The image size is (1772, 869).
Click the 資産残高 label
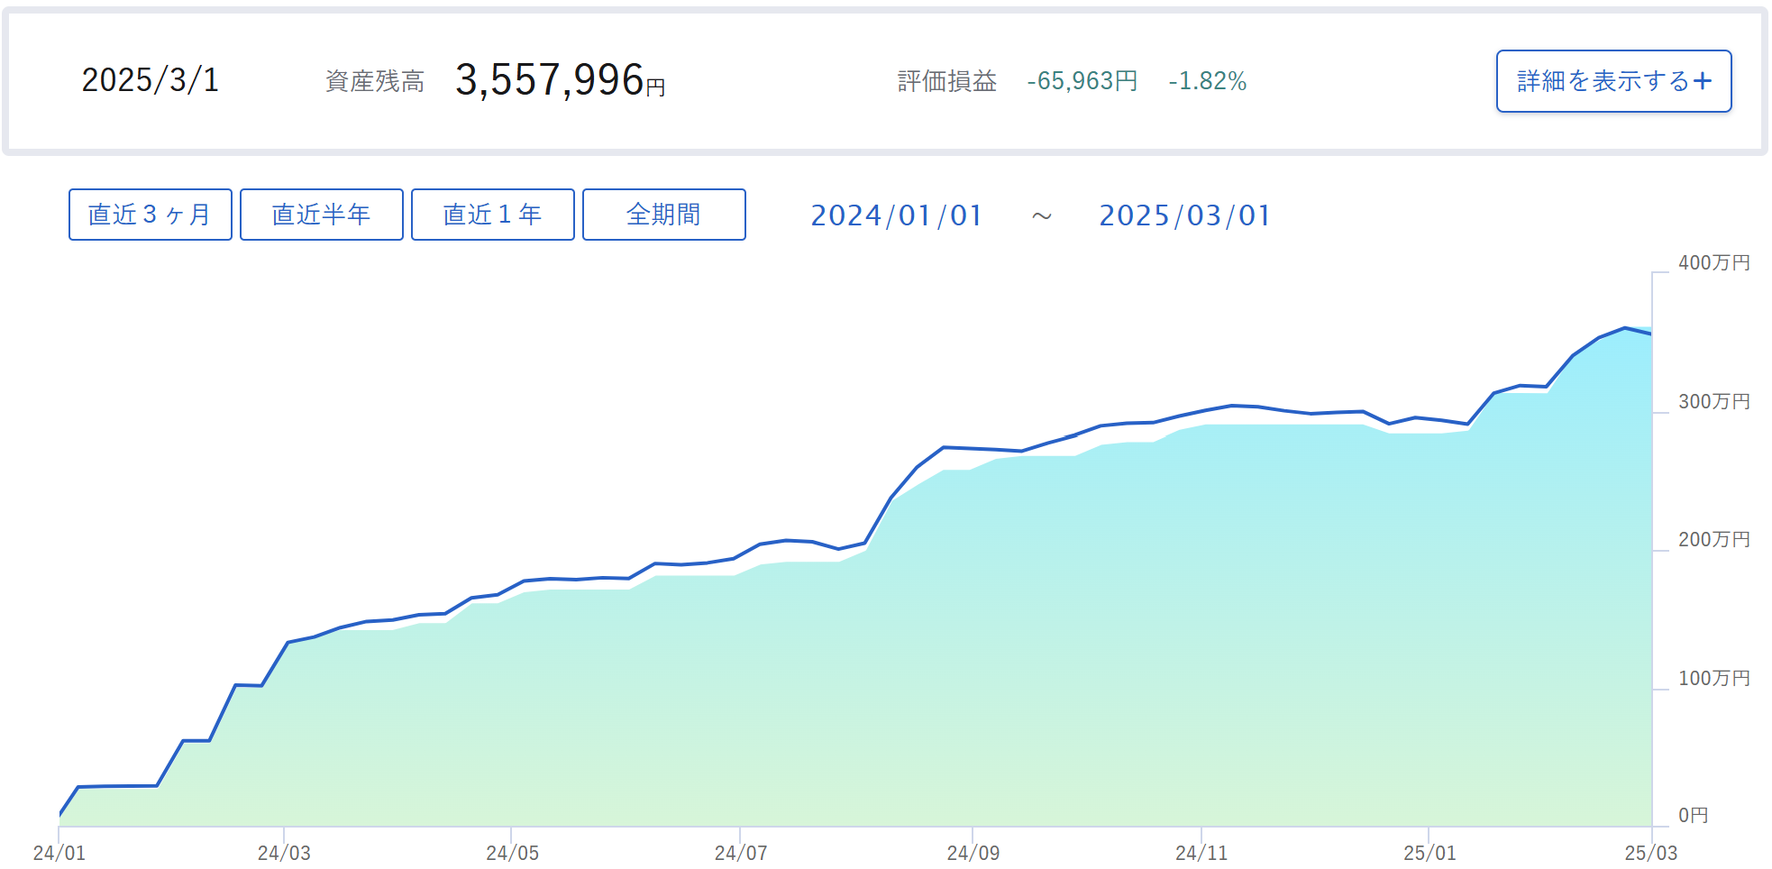375,81
